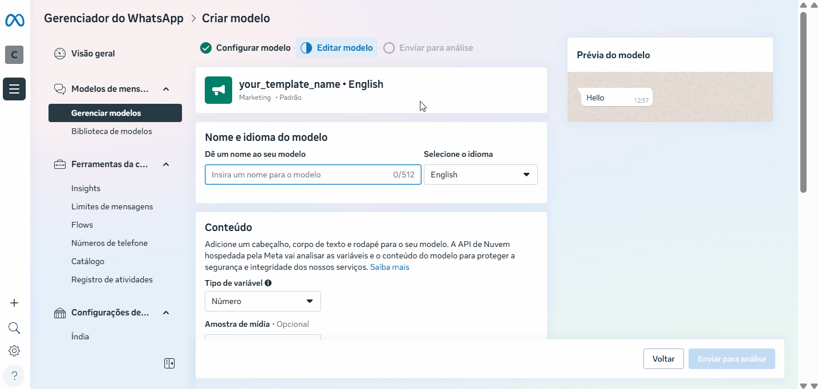
Task: Go to the Configurar modelo step
Action: pyautogui.click(x=246, y=48)
